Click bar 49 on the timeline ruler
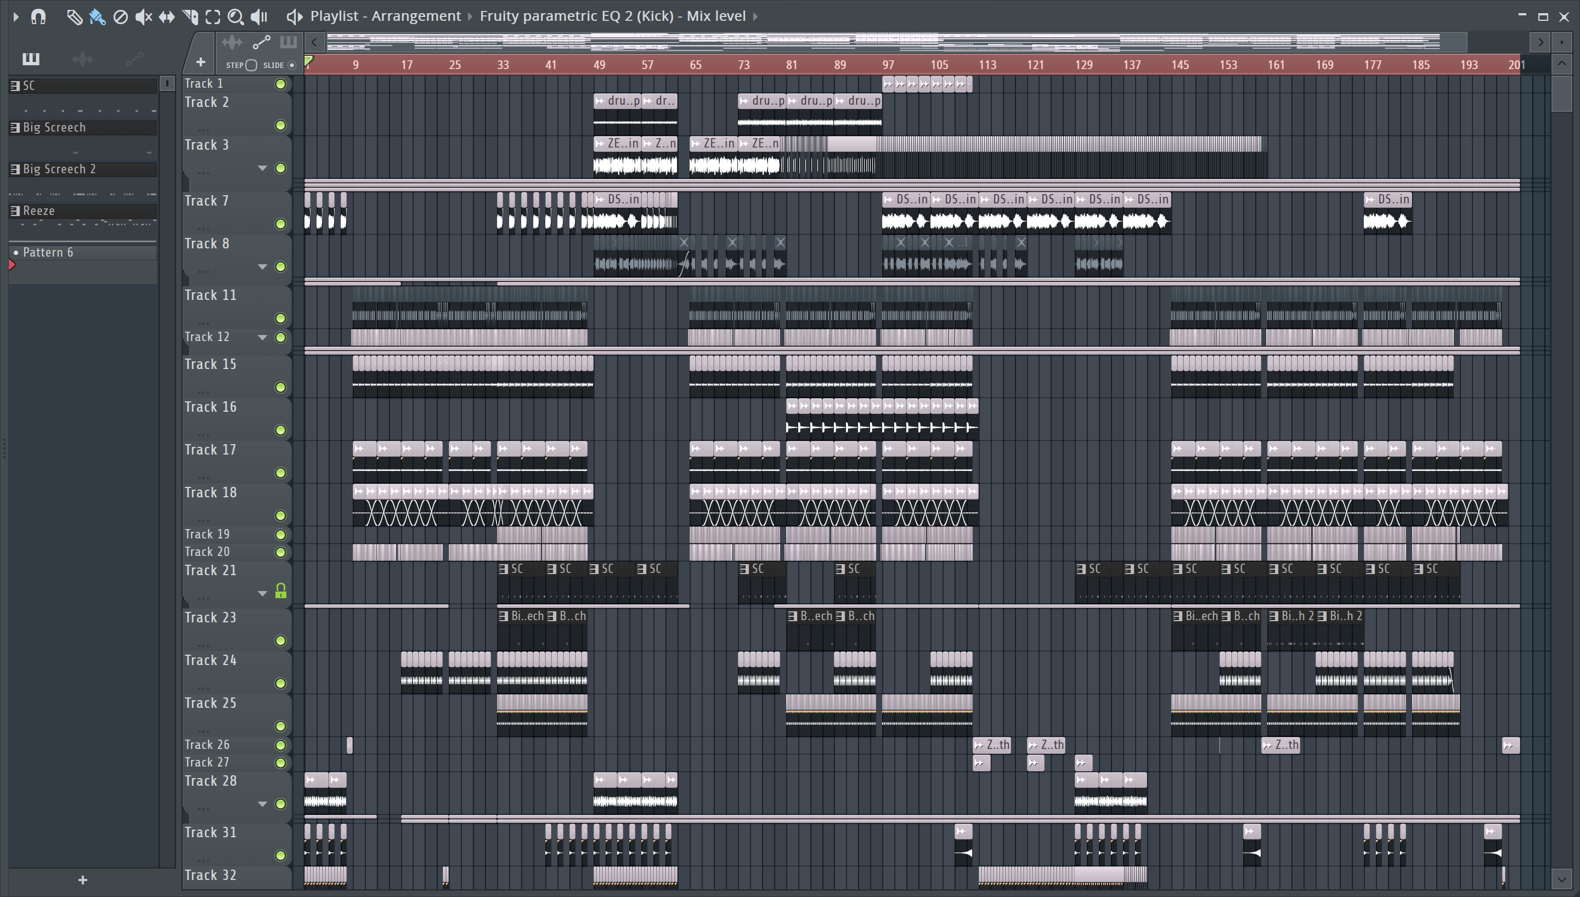Viewport: 1580px width, 897px height. pyautogui.click(x=599, y=65)
